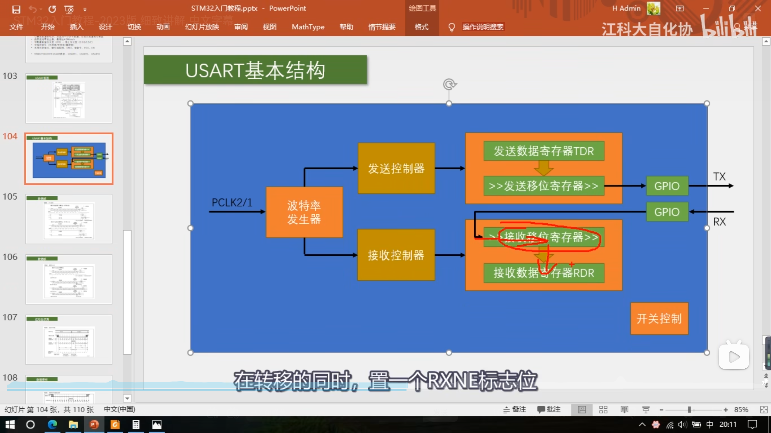Viewport: 771px width, 433px height.
Task: Toggle the Comments (批注) pane
Action: click(549, 410)
